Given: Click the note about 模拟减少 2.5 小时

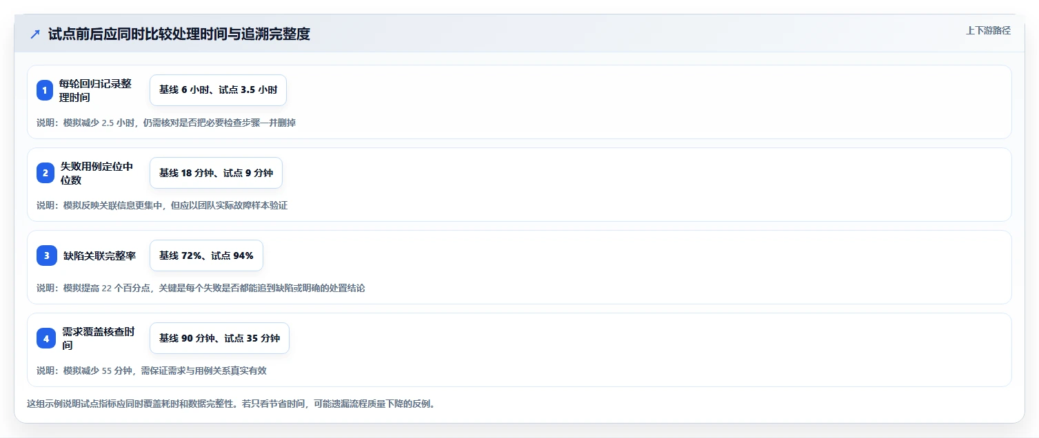Looking at the screenshot, I should click(x=166, y=123).
